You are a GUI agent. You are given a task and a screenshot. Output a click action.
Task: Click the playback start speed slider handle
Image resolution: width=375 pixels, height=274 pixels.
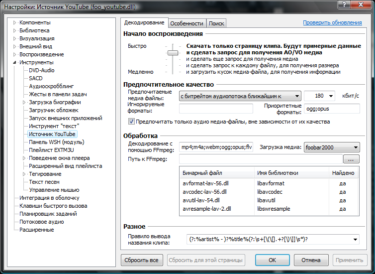pyautogui.click(x=173, y=52)
